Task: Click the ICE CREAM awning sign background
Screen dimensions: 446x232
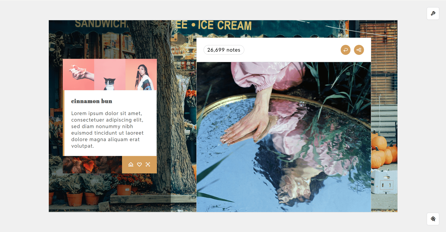Action: [x=224, y=26]
